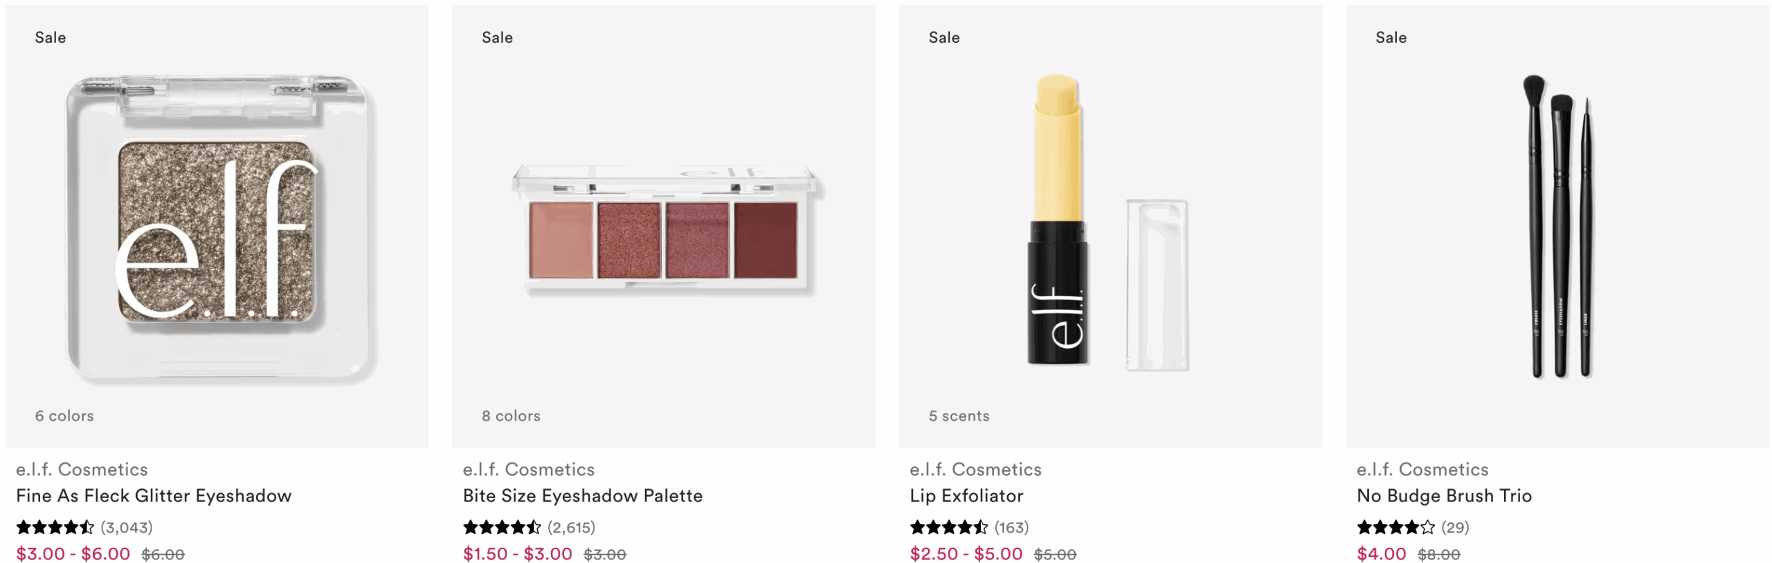The width and height of the screenshot is (1772, 563).
Task: Open star rating with 163 reviews
Action: coord(969,527)
